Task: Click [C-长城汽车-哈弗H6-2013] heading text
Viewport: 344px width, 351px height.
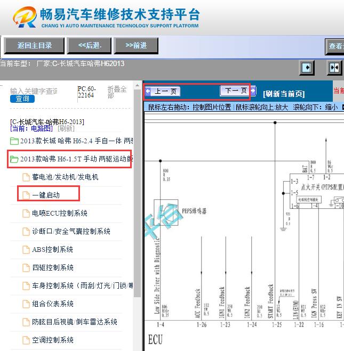Action: (47, 122)
